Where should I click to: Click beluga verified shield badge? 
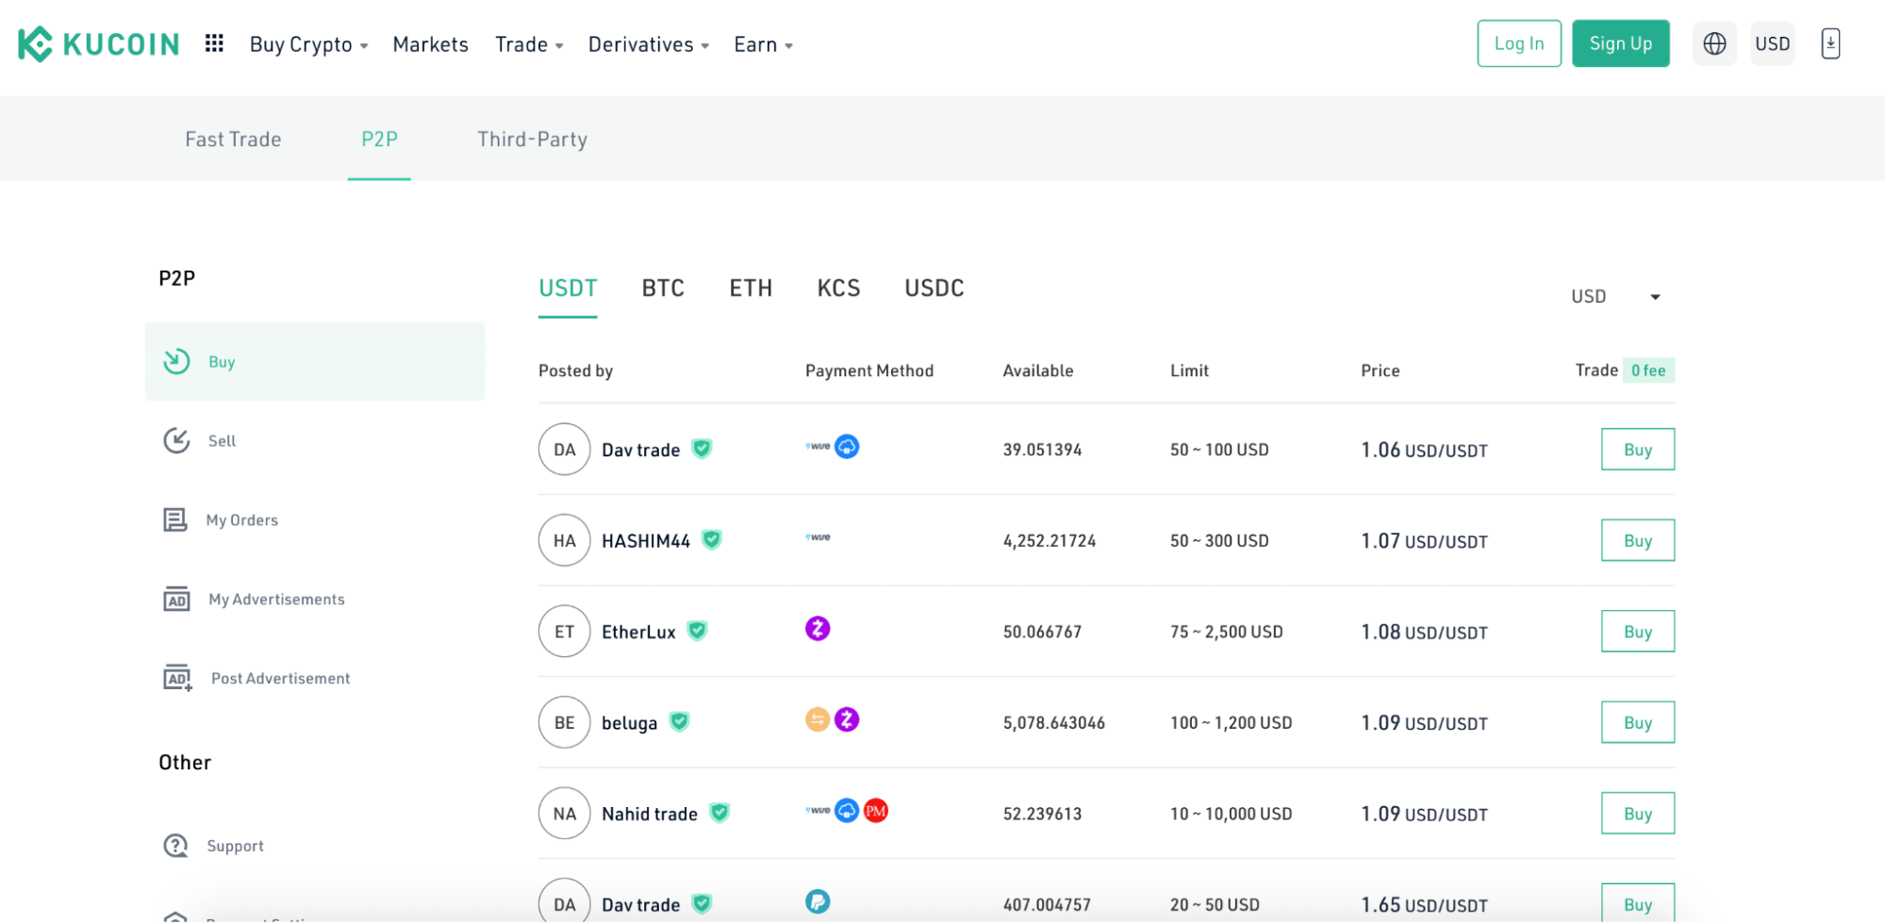pos(679,722)
